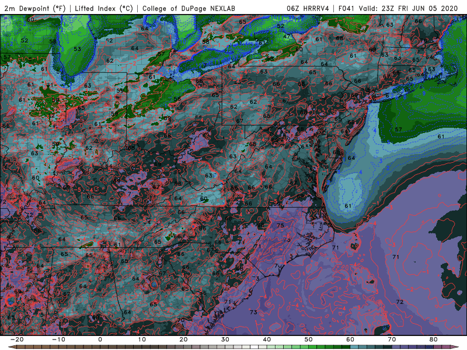Click the 80 label on the color scale
This screenshot has height=350, width=467.
tap(434, 339)
